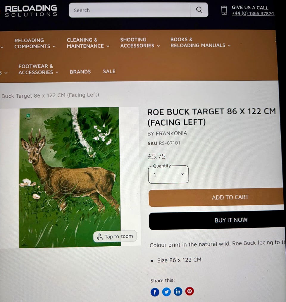Click the phone number link

pyautogui.click(x=253, y=13)
